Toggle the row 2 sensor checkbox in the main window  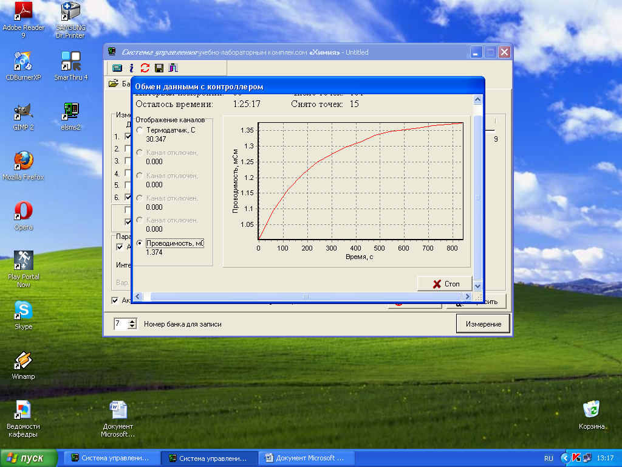click(128, 148)
